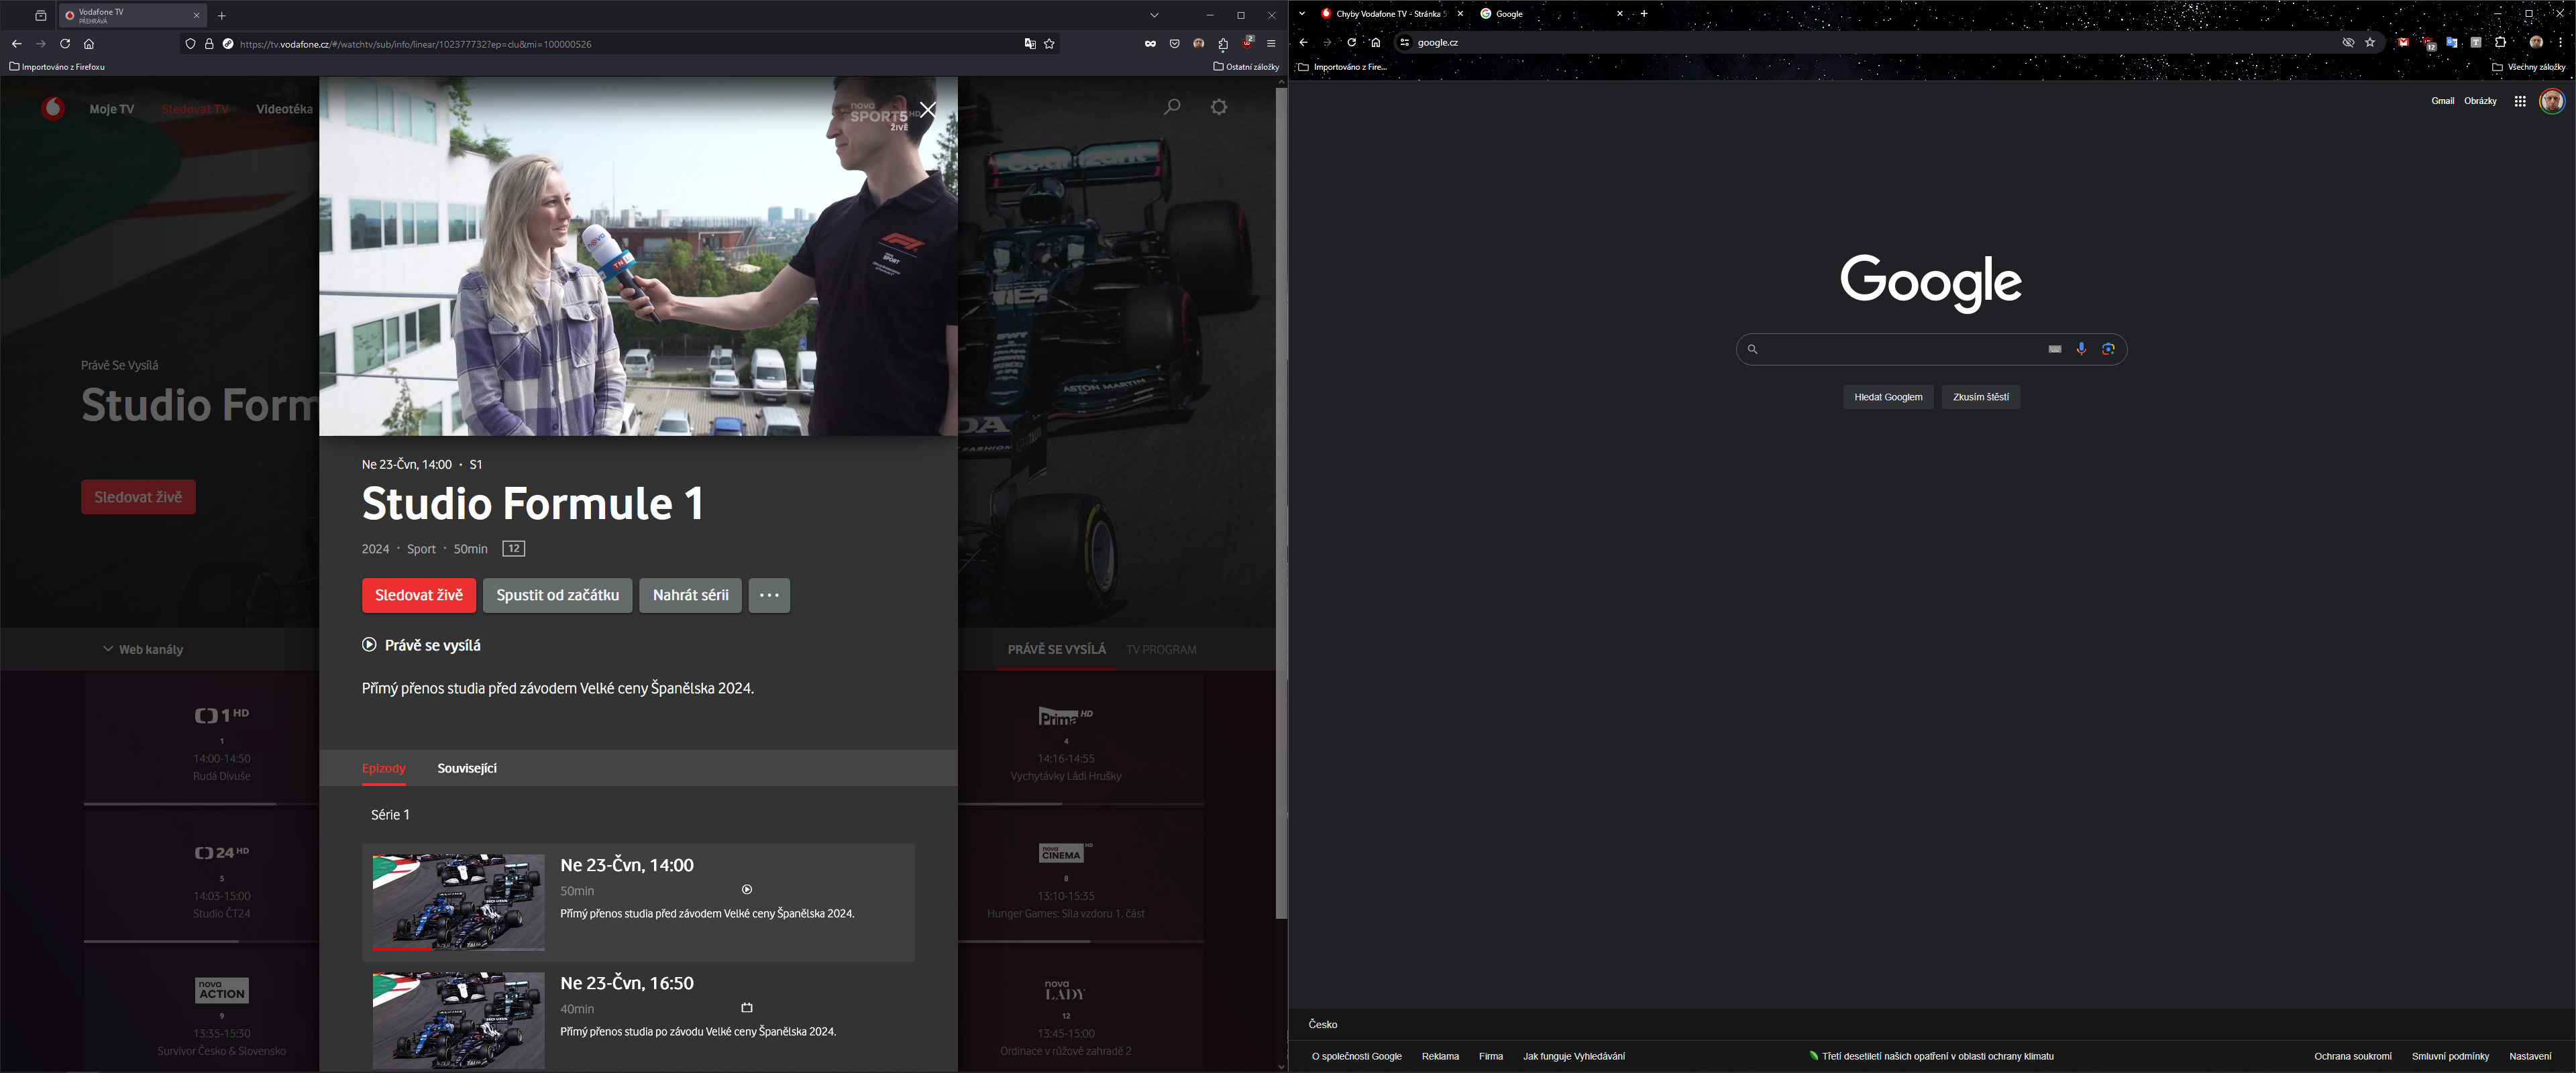Click the Sledovat živě button in overlay
The height and width of the screenshot is (1073, 2576).
419,595
